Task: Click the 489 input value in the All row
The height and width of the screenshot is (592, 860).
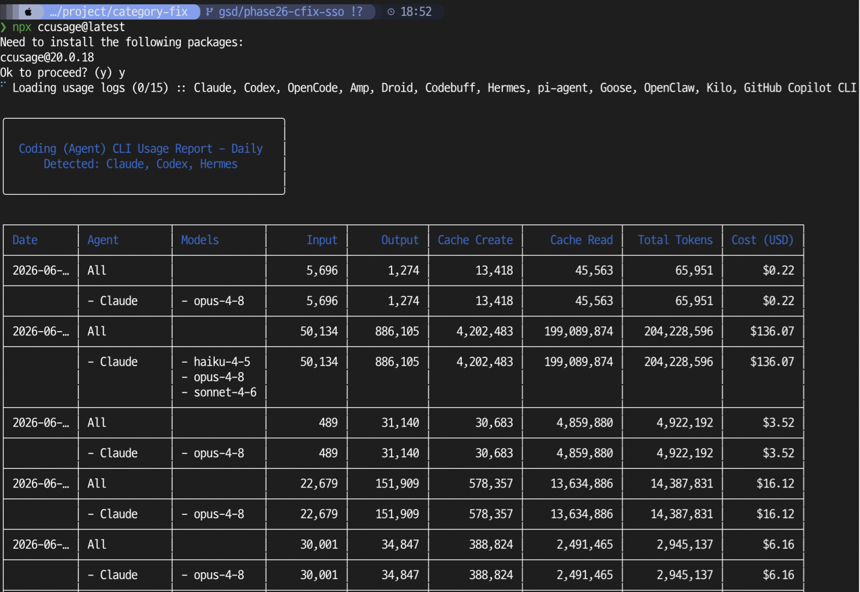Action: pyautogui.click(x=329, y=423)
